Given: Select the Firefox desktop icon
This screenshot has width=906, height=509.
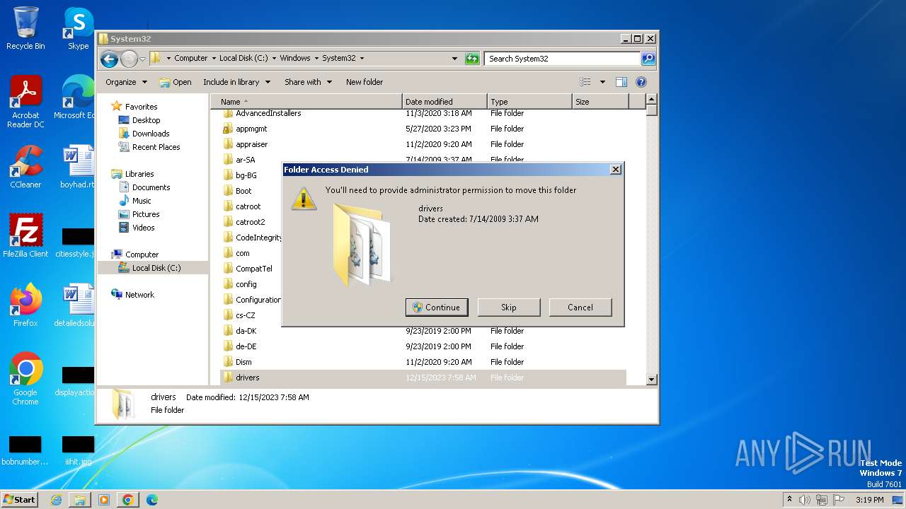Looking at the screenshot, I should [25, 305].
